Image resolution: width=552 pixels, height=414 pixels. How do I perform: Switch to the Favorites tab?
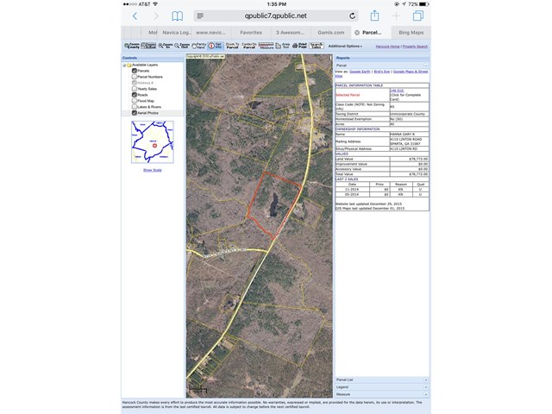(x=251, y=33)
